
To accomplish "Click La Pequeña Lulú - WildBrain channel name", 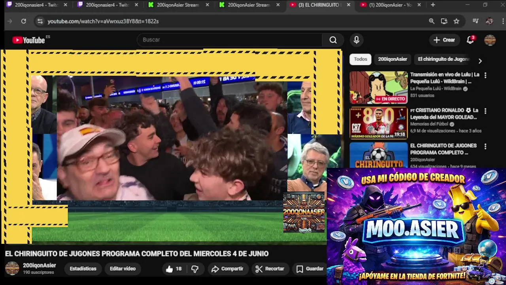I will click(436, 89).
